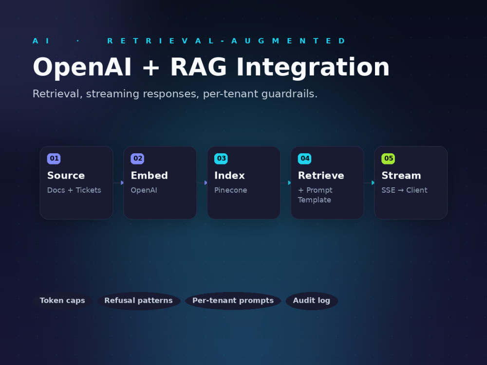Select the Embed card heading
Viewport: 487px width, 365px height.
149,176
